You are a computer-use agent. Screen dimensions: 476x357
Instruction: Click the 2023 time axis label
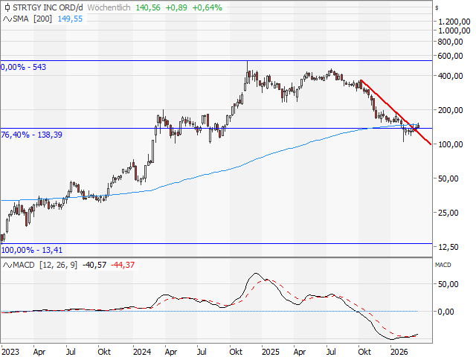pyautogui.click(x=10, y=352)
